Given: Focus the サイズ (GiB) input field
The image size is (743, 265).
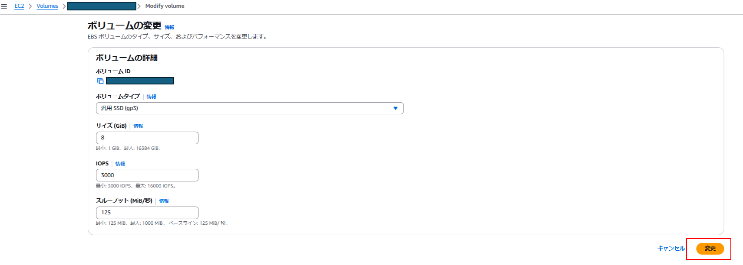Looking at the screenshot, I should click(147, 138).
